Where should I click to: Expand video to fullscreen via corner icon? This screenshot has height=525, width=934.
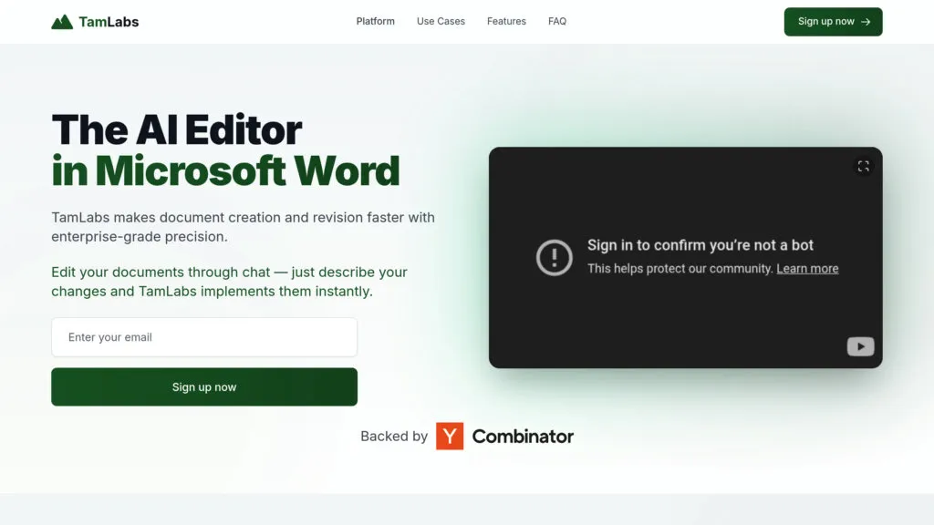click(x=863, y=166)
